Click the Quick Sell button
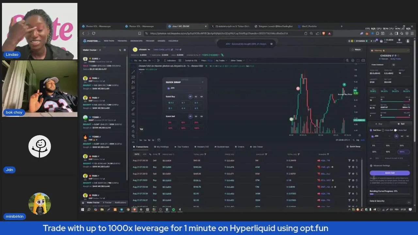418x235 pixels. tap(390, 173)
